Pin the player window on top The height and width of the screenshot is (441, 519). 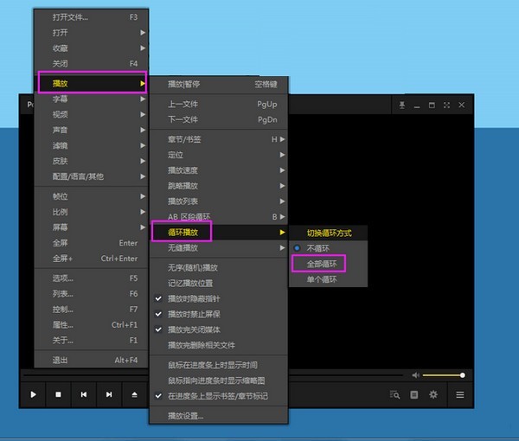click(400, 105)
